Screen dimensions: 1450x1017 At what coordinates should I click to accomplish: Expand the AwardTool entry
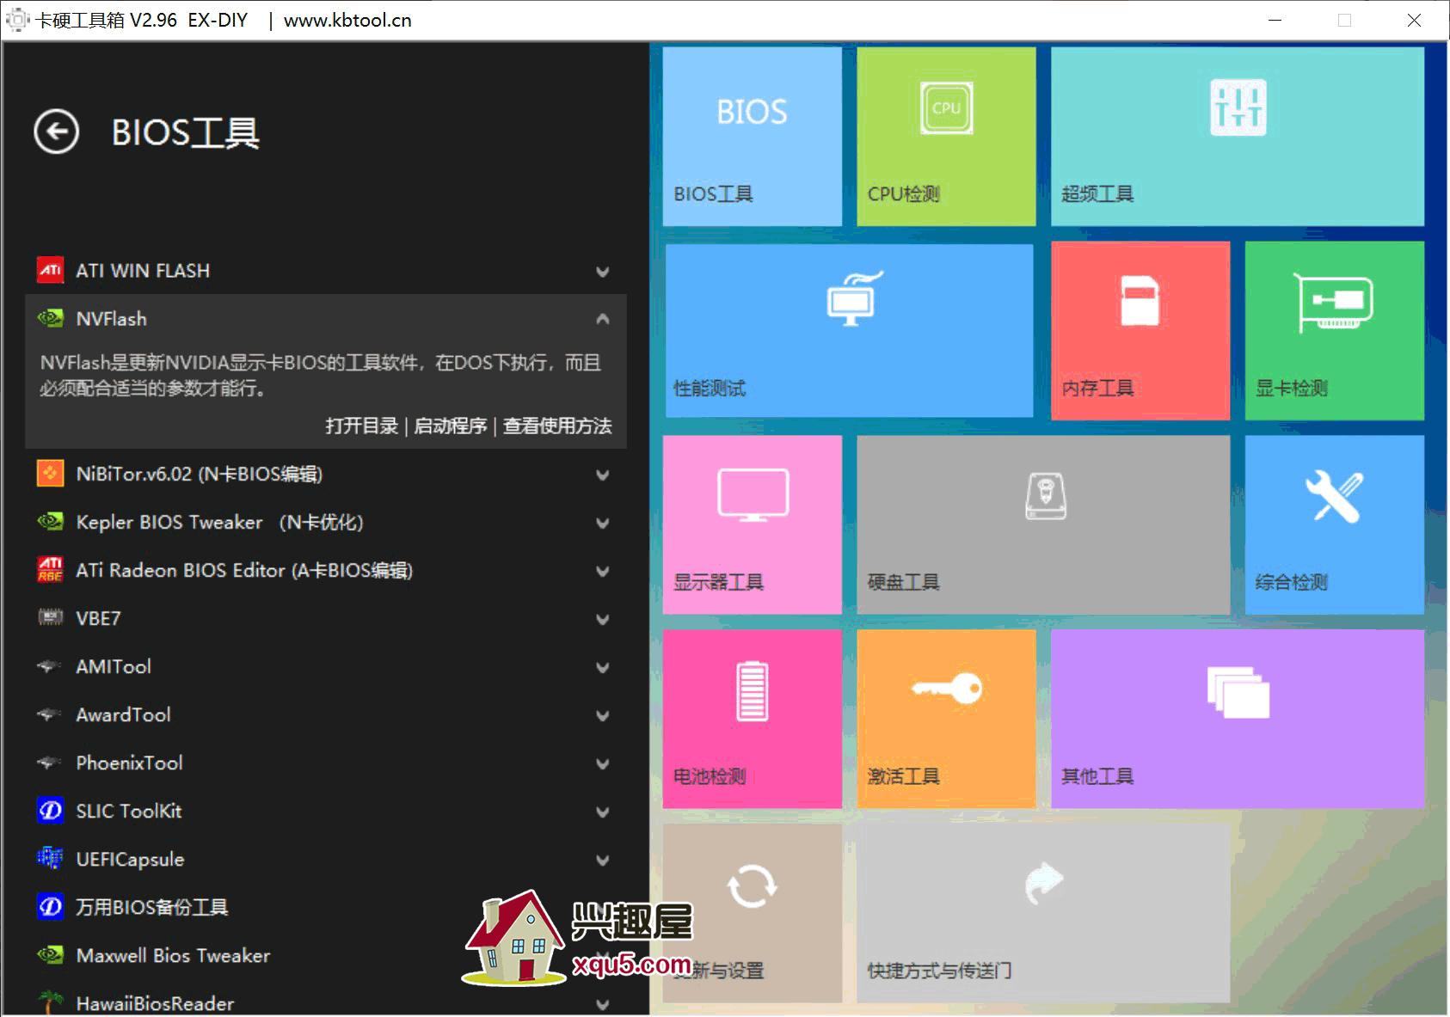click(603, 716)
